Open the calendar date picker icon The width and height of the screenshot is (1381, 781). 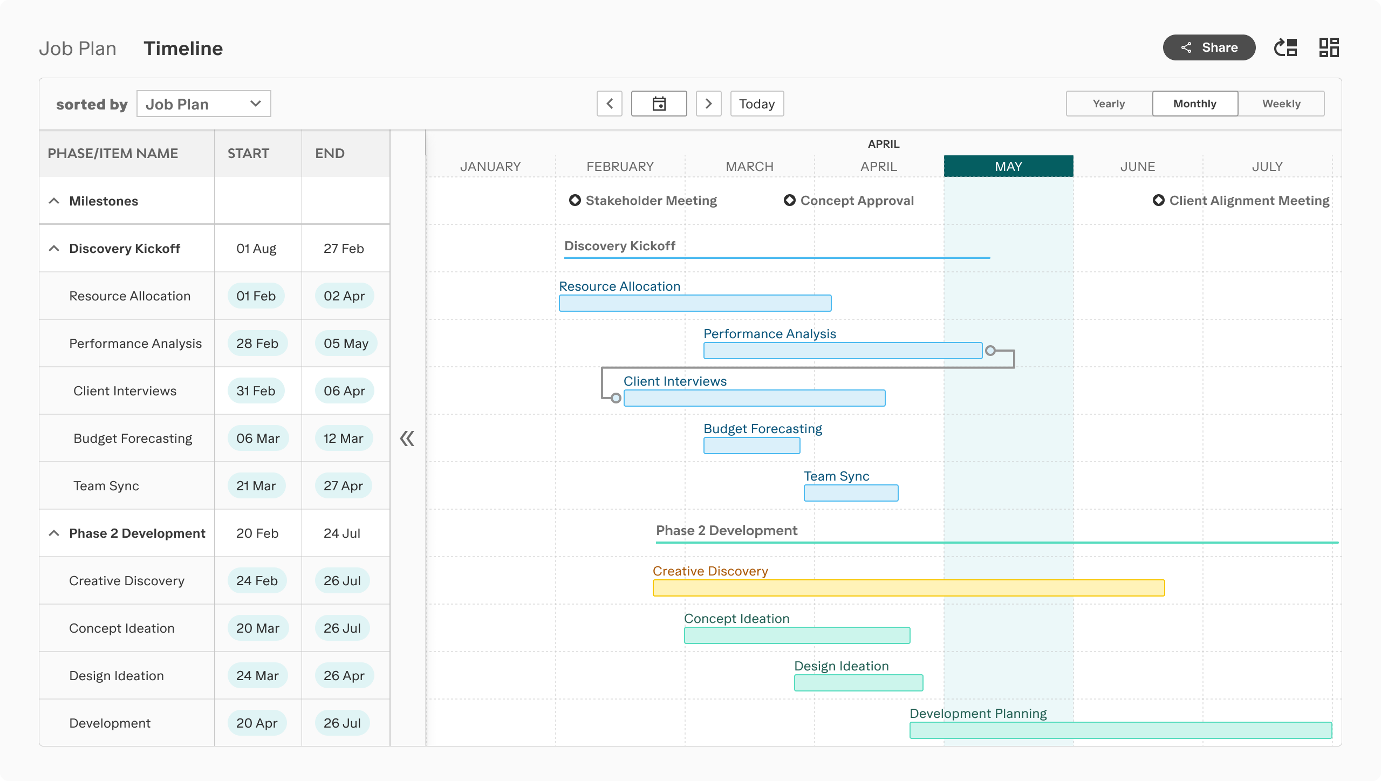659,103
